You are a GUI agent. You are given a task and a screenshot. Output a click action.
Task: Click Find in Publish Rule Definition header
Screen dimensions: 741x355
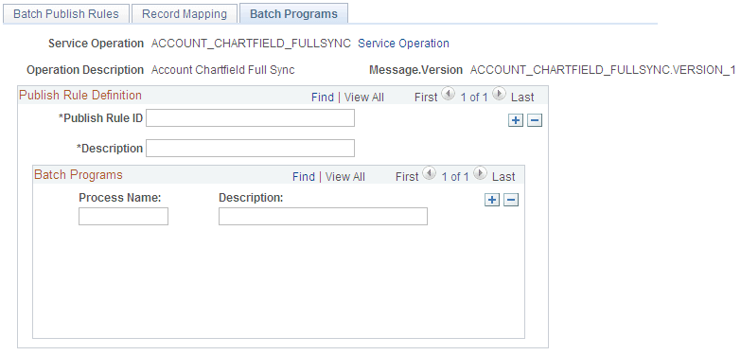pos(323,98)
